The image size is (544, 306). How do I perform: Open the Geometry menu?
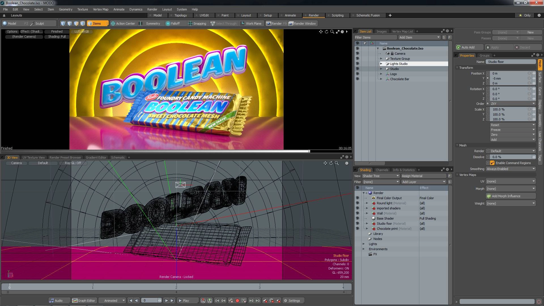65,9
